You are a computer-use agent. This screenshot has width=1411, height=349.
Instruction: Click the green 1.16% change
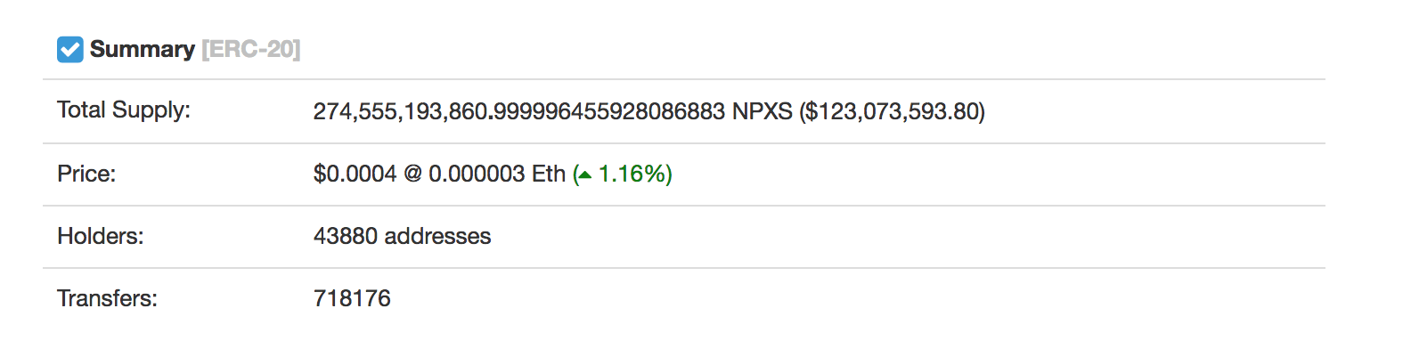click(x=635, y=174)
